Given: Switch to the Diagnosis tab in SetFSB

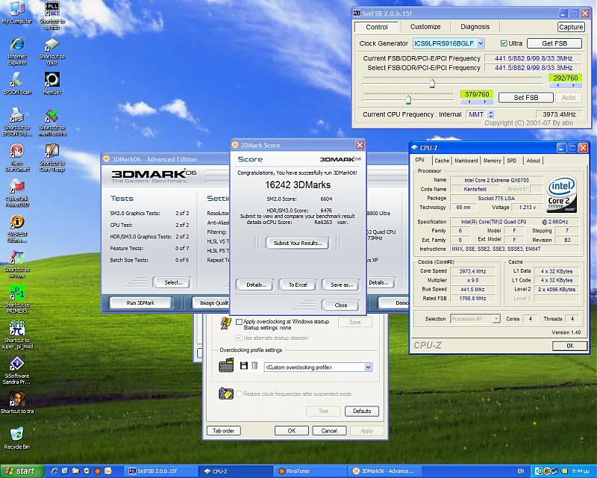Looking at the screenshot, I should click(475, 27).
